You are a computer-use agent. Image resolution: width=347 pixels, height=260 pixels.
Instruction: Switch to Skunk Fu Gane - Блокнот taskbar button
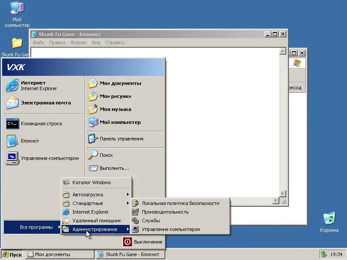131,254
